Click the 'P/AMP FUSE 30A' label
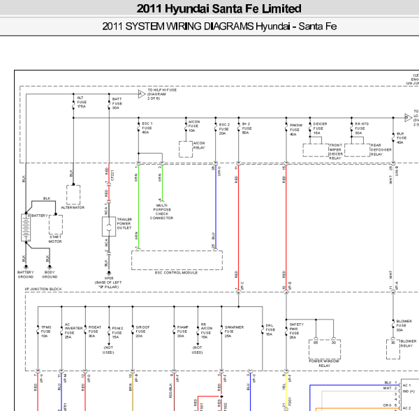The width and height of the screenshot is (419, 411). click(x=183, y=331)
